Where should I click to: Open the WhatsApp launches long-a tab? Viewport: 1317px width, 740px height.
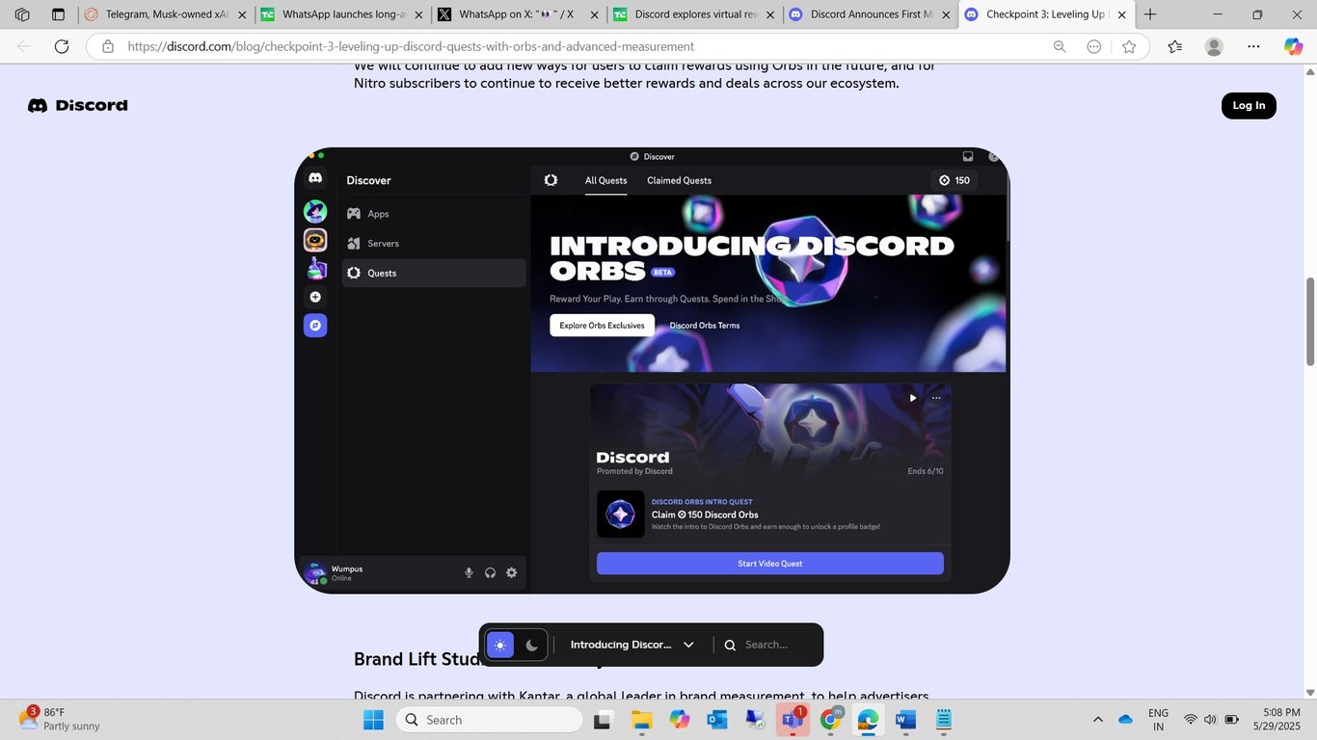(x=340, y=14)
